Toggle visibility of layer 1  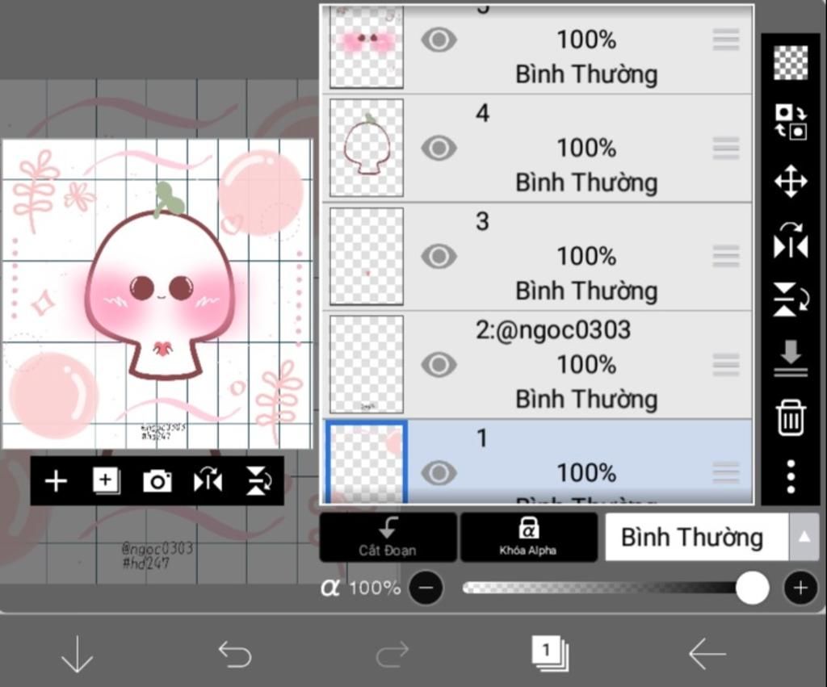point(439,473)
